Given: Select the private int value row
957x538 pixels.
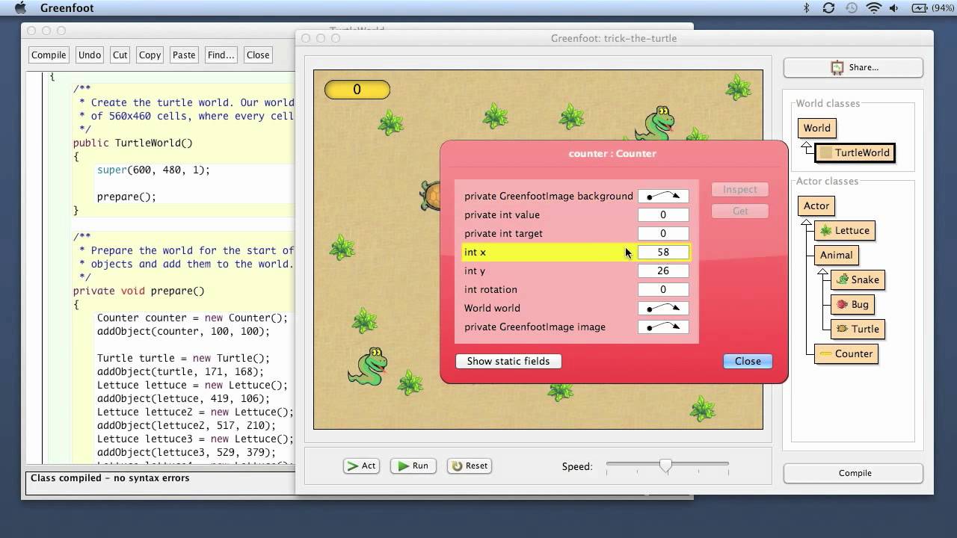Looking at the screenshot, I should click(x=576, y=214).
